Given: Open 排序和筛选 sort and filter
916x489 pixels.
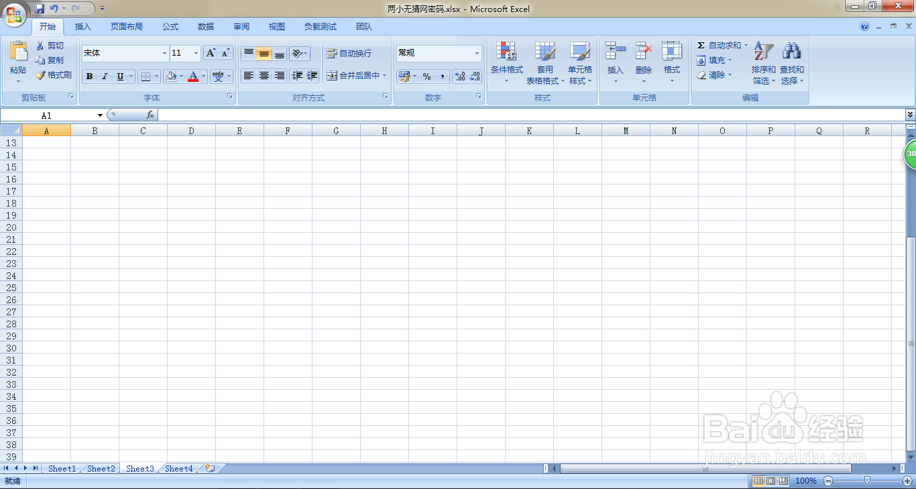Looking at the screenshot, I should 764,62.
